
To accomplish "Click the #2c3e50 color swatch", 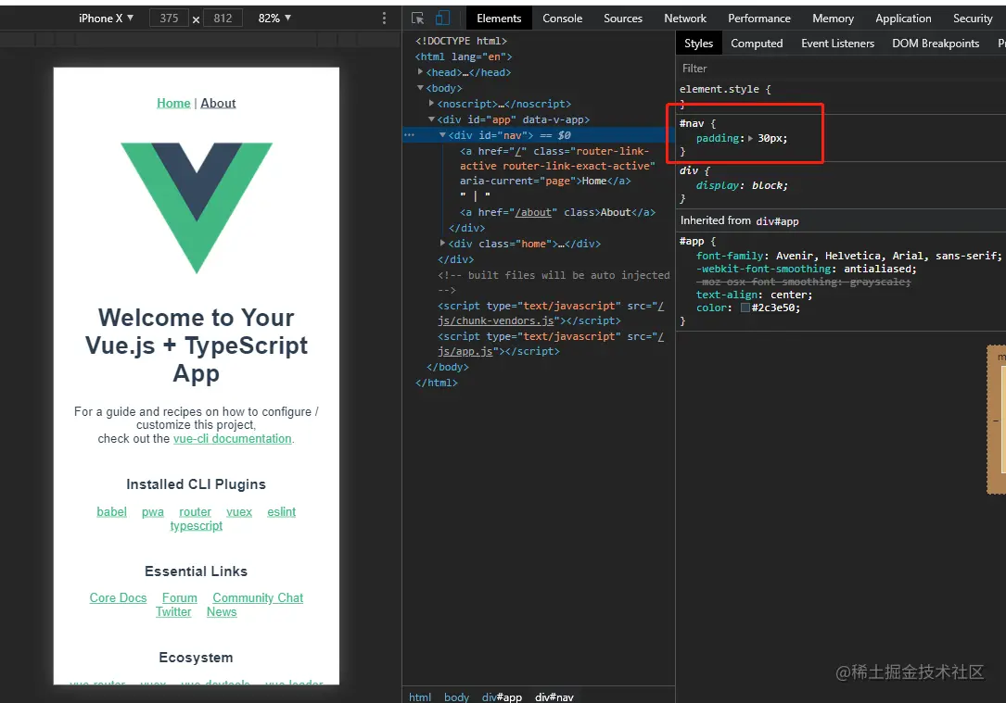I will (745, 308).
